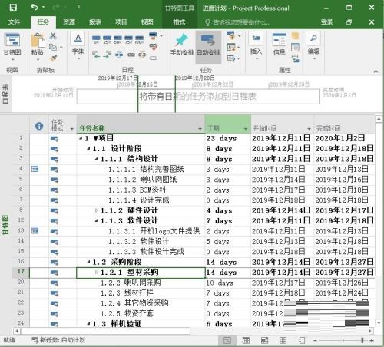Set task 75% complete icon

point(128,39)
